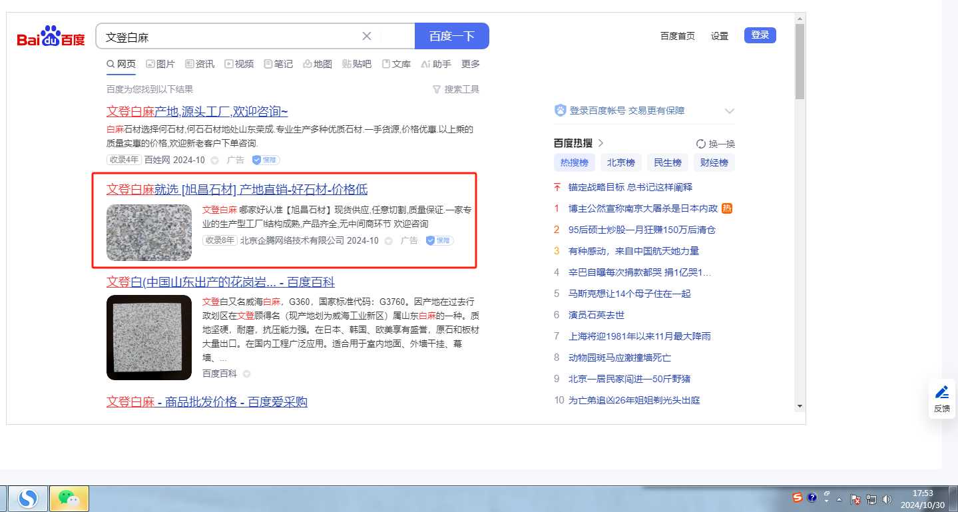Viewport: 958px width, 512px height.
Task: Open the network icon in the system tray
Action: pyautogui.click(x=871, y=499)
